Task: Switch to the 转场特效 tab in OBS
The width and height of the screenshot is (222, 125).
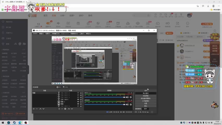Action: click(x=138, y=109)
